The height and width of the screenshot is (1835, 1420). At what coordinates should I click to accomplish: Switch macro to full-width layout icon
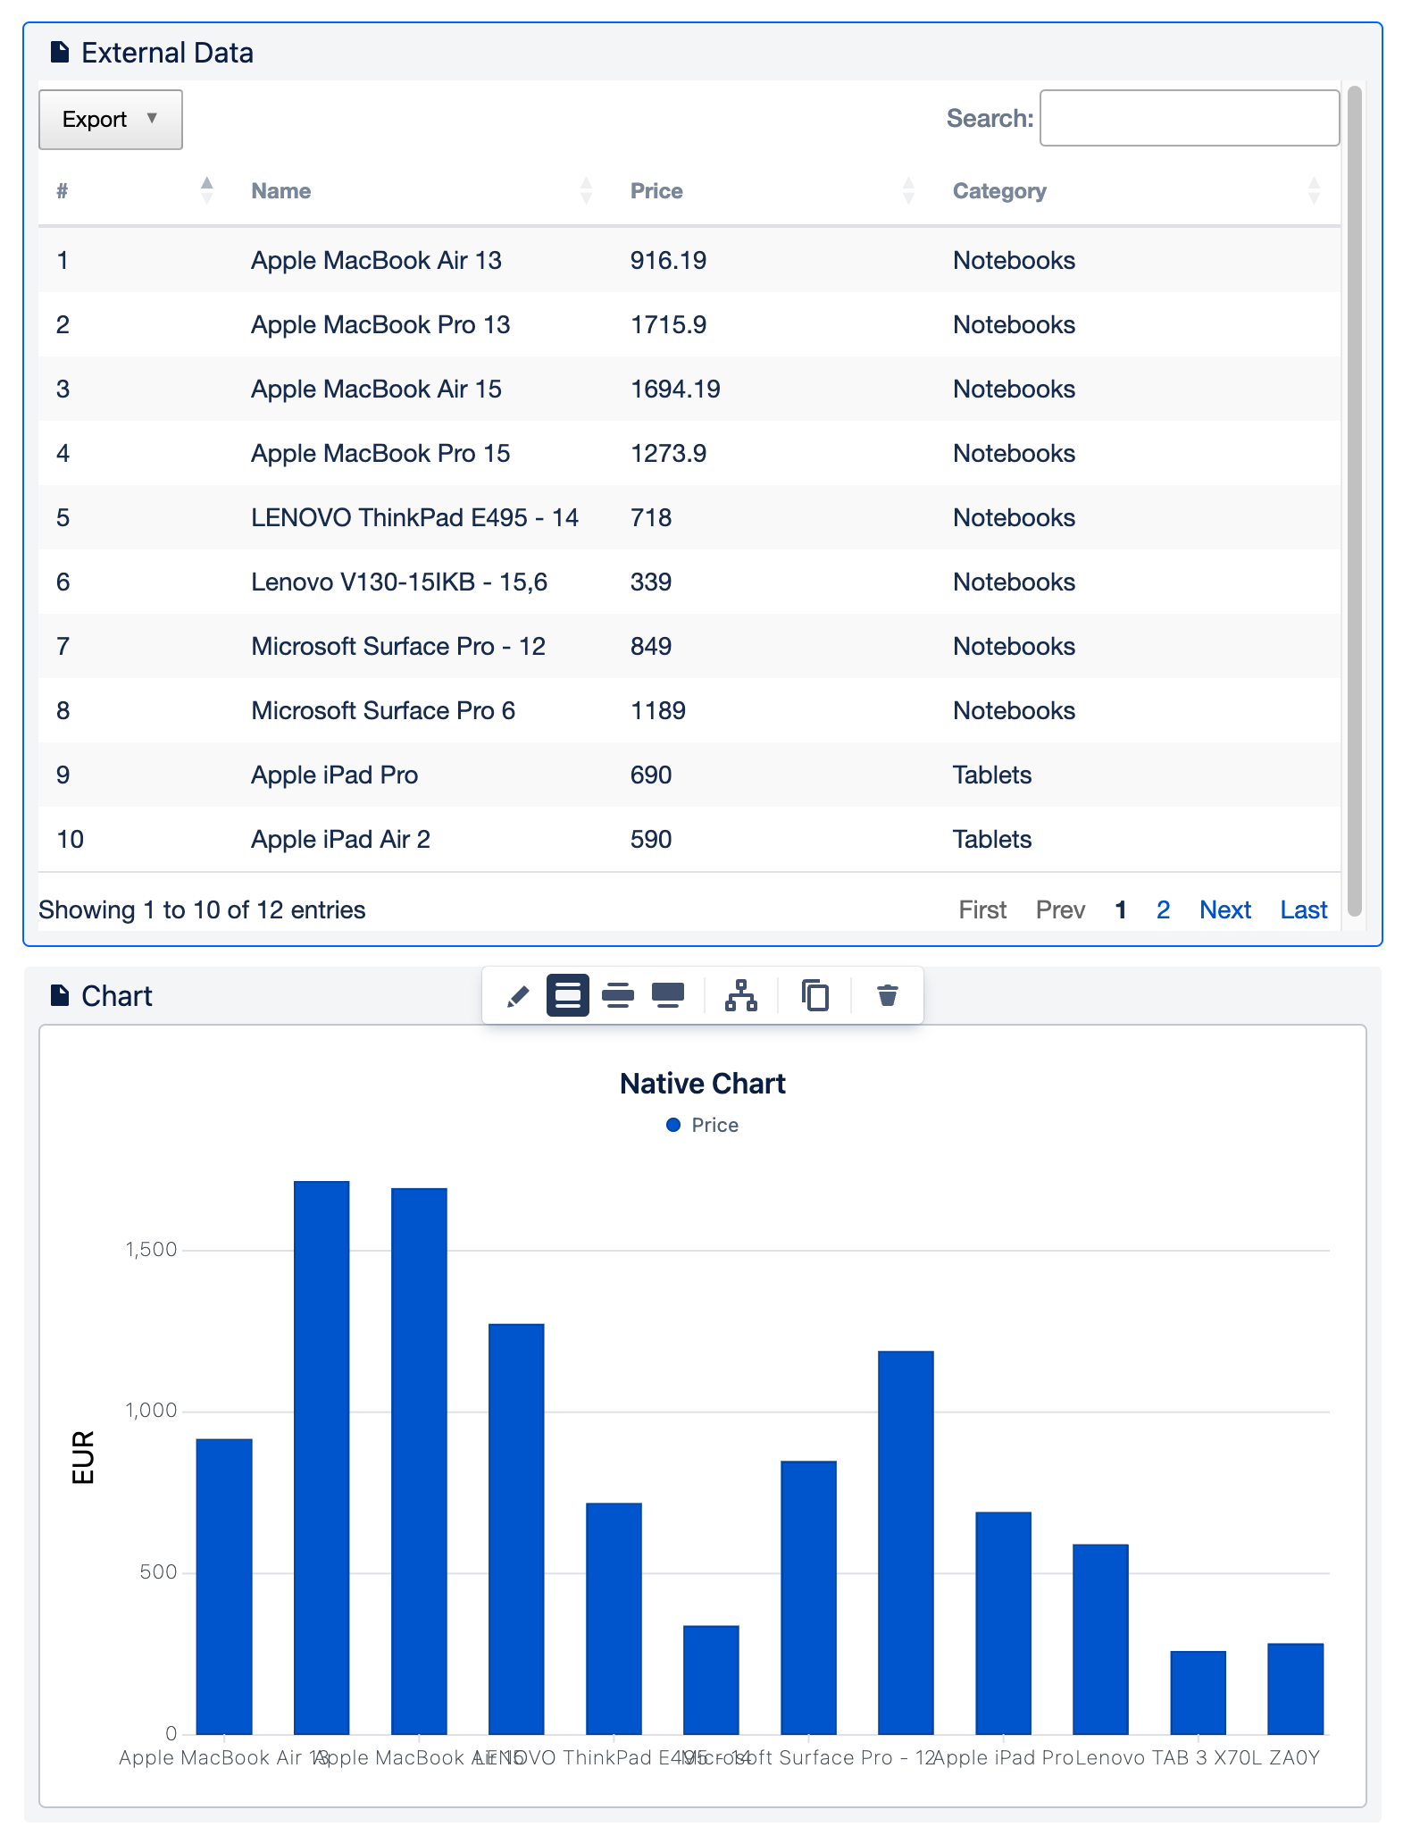tap(668, 995)
